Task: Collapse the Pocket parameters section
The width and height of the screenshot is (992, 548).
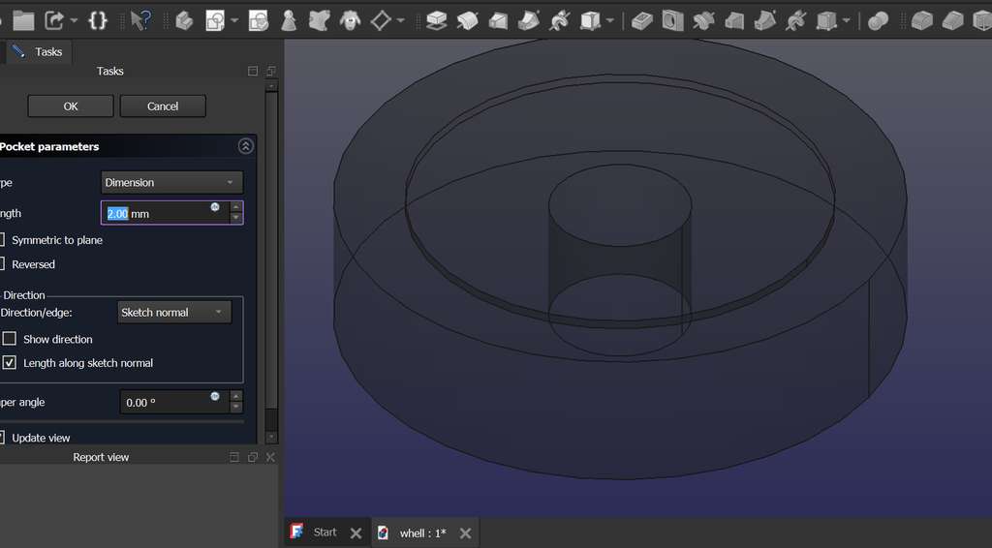Action: (x=245, y=146)
